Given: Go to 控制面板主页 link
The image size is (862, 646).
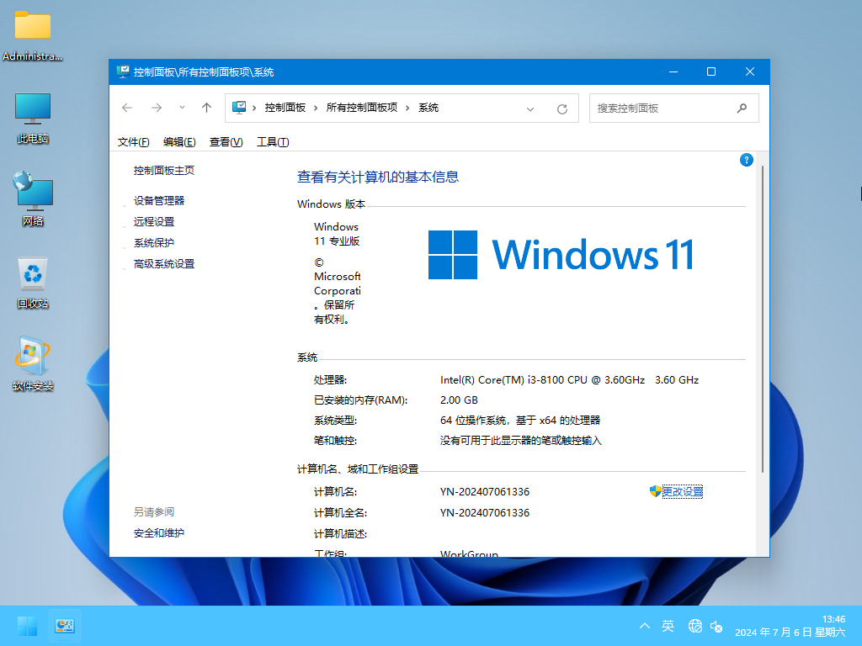Looking at the screenshot, I should tap(164, 171).
